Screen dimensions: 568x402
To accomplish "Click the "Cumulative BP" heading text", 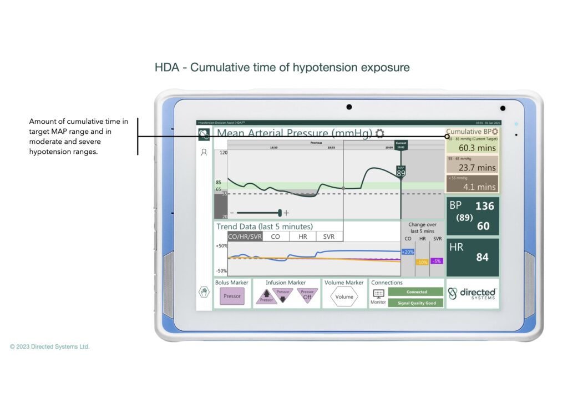I will 468,132.
